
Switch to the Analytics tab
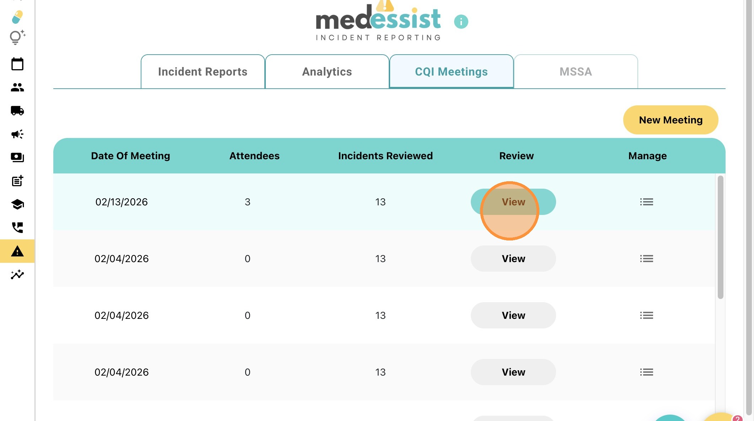(327, 72)
